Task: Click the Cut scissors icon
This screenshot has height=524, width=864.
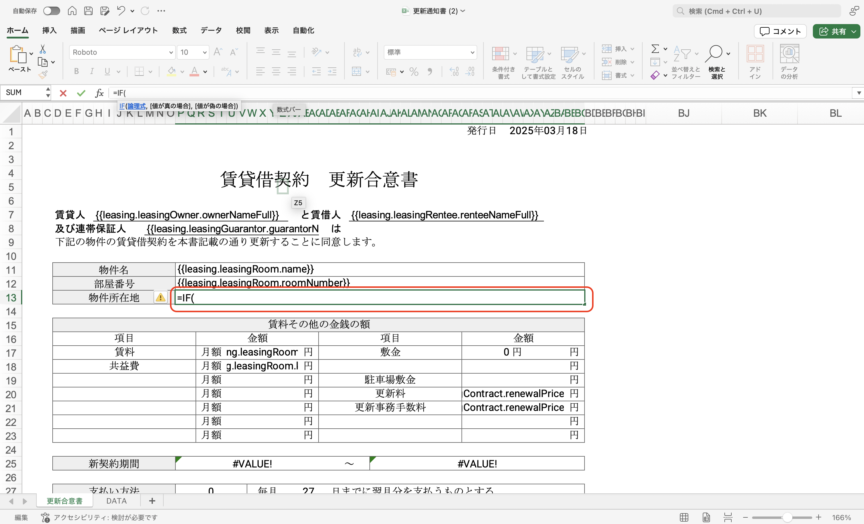Action: tap(43, 49)
